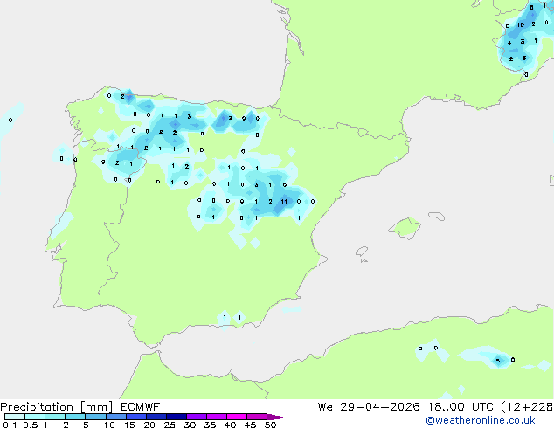Click the legend scale label "50"
This screenshot has height=428, width=554.
click(x=270, y=425)
